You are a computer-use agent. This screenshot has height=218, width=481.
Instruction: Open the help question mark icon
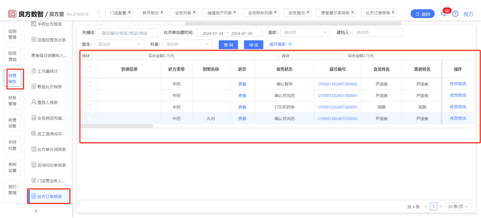[x=455, y=14]
